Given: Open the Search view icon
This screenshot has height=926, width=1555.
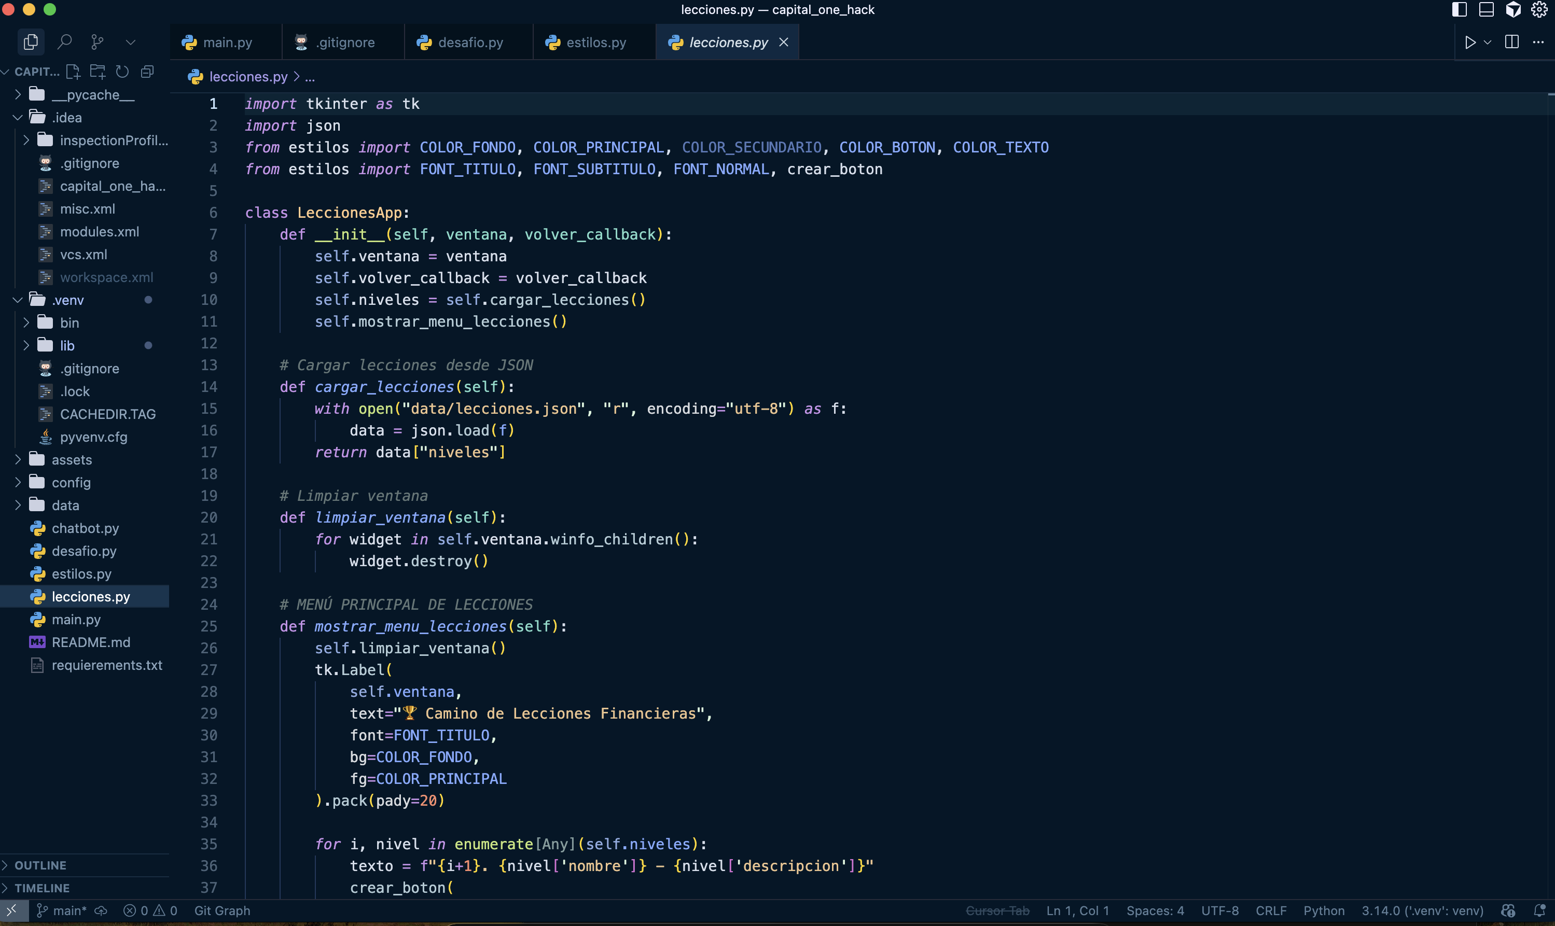Looking at the screenshot, I should click(x=64, y=42).
